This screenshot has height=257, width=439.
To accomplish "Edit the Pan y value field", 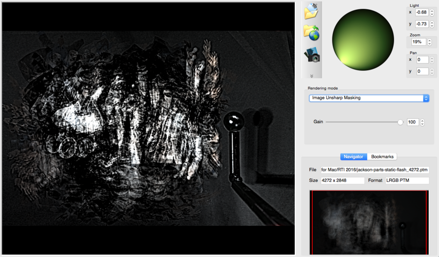I will tap(422, 71).
